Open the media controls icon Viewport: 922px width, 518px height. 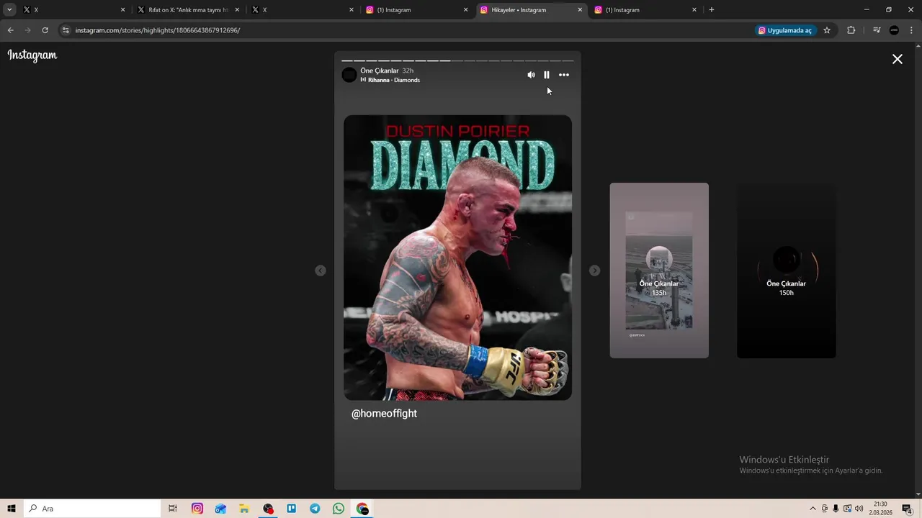tap(877, 30)
